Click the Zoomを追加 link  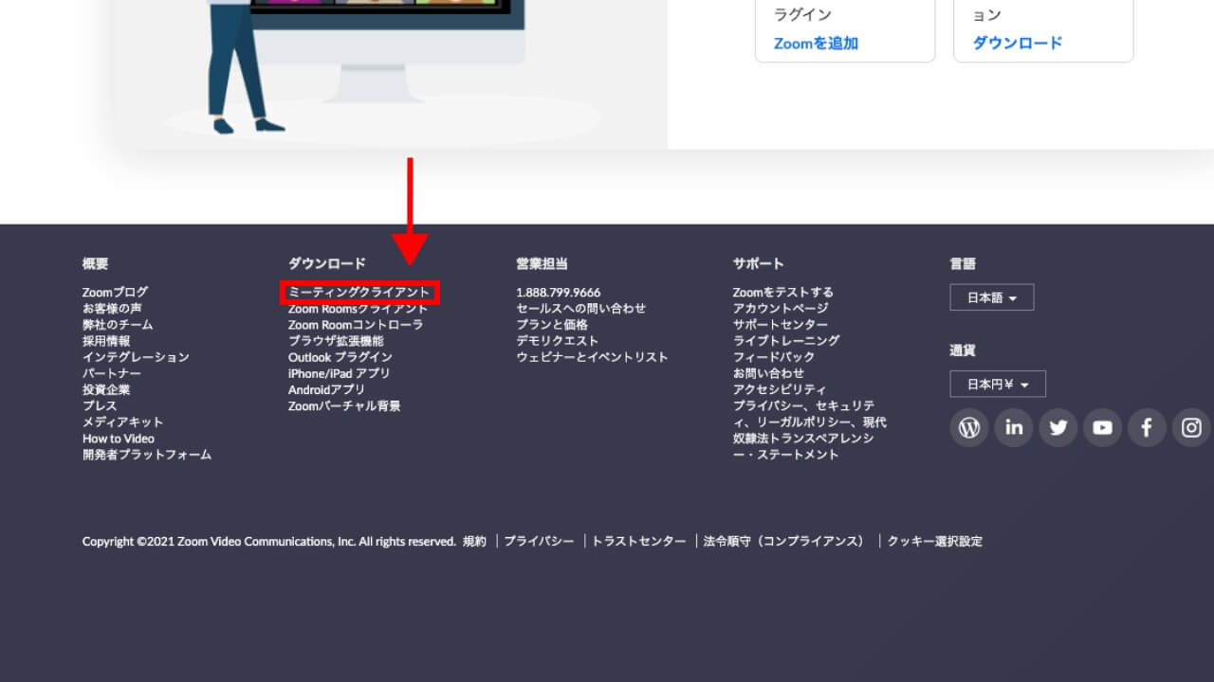816,43
